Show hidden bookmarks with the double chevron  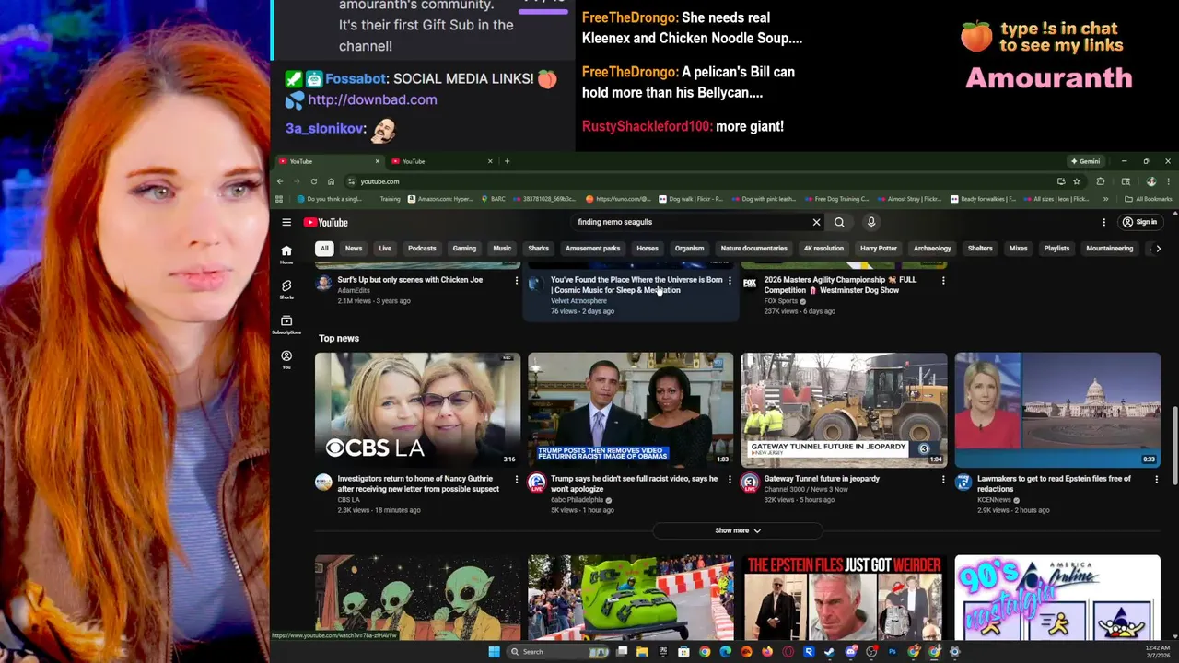[1105, 199]
